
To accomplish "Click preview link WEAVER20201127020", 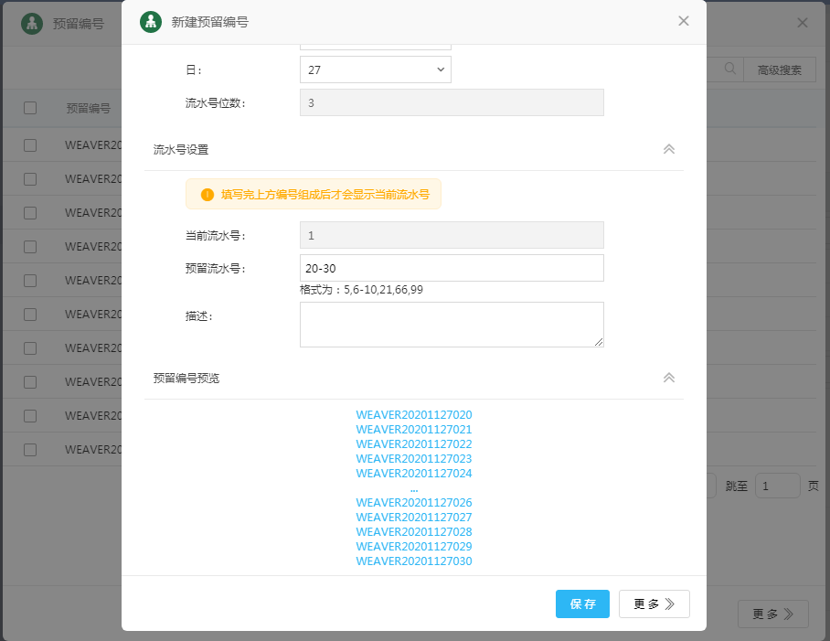I will pos(414,415).
